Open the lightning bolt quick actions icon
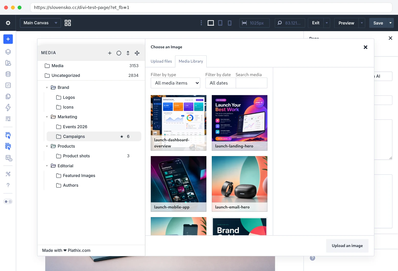The image size is (398, 271). [x=8, y=108]
